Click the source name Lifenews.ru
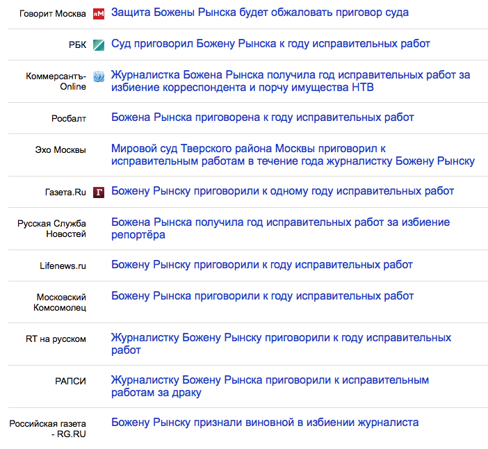This screenshot has width=488, height=449. (x=63, y=266)
